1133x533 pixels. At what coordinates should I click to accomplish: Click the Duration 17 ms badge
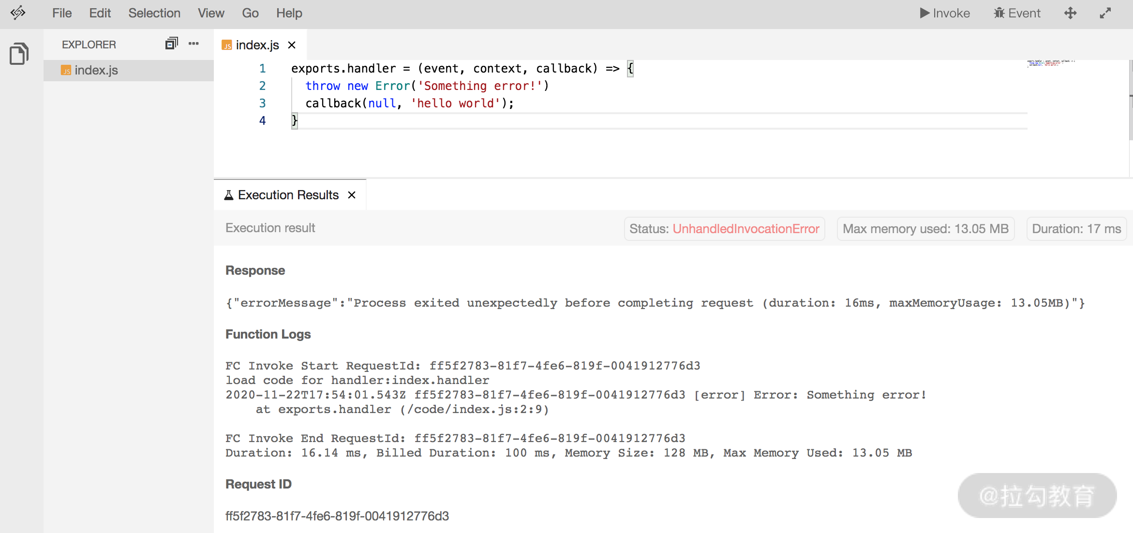click(x=1076, y=229)
